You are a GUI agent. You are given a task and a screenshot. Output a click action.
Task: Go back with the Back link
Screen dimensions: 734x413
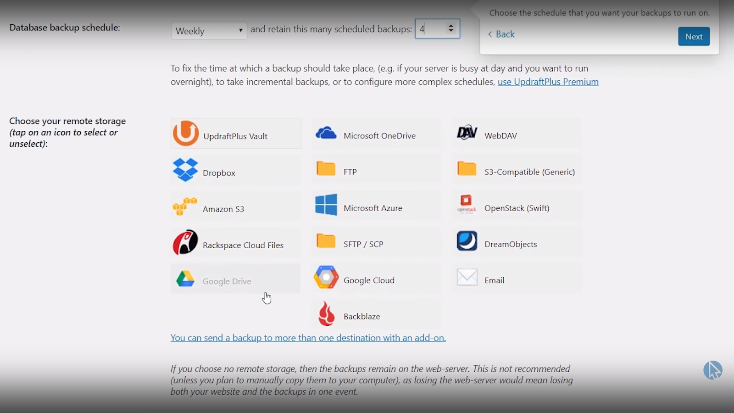click(x=501, y=34)
